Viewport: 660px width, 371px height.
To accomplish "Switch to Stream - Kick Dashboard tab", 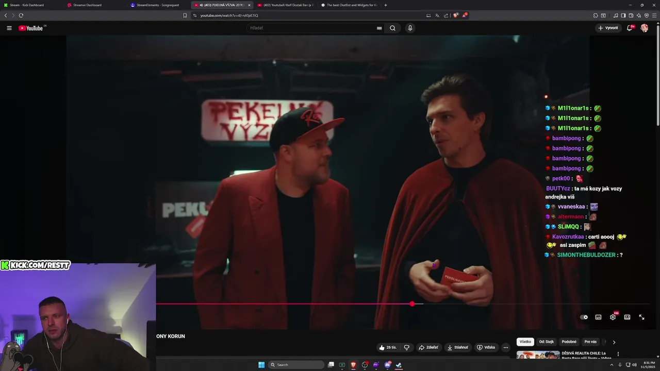I will pos(31,5).
